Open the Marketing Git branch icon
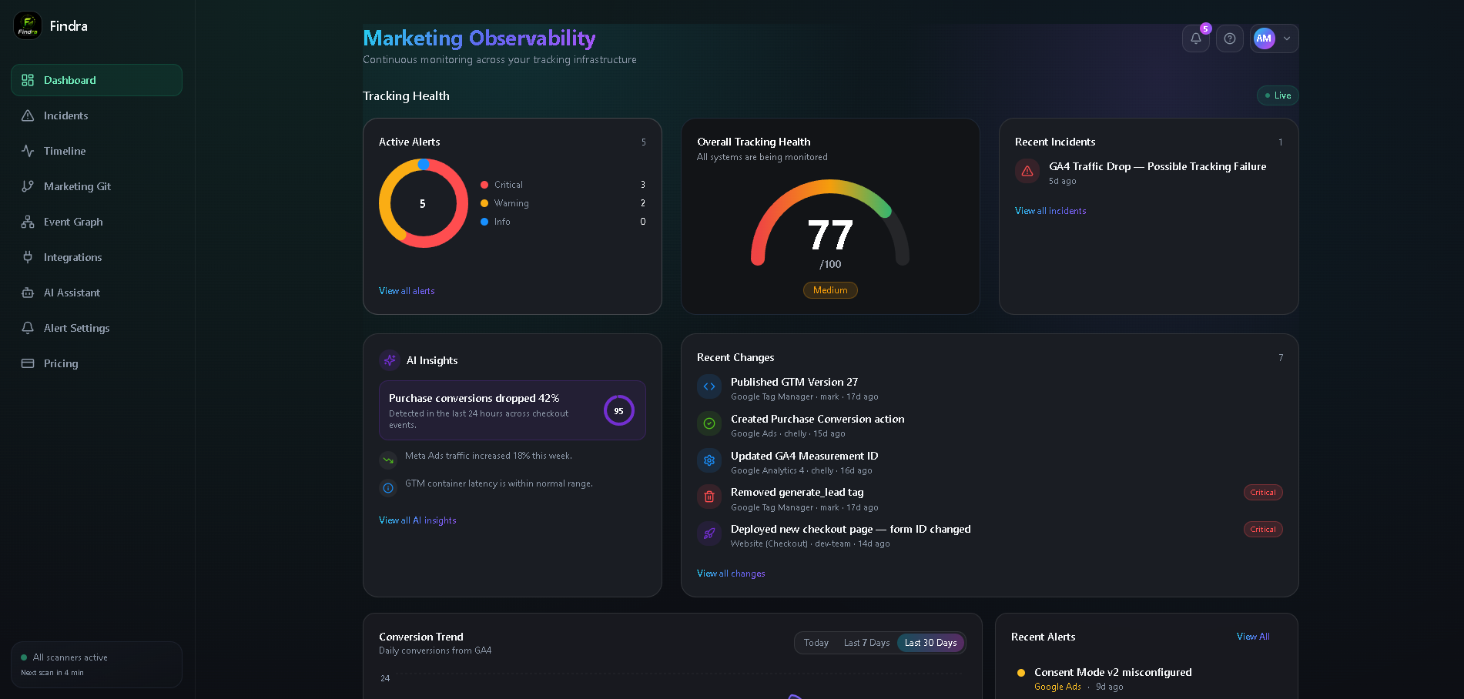 pos(28,186)
